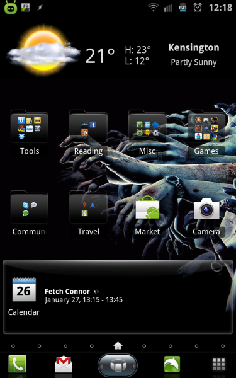Image resolution: width=236 pixels, height=378 pixels.
Task: Open the Phone dialer in the dock
Action: tap(18, 364)
